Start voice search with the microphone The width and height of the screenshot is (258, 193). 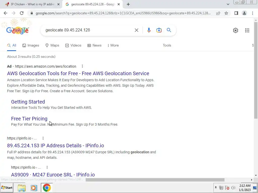[149, 30]
